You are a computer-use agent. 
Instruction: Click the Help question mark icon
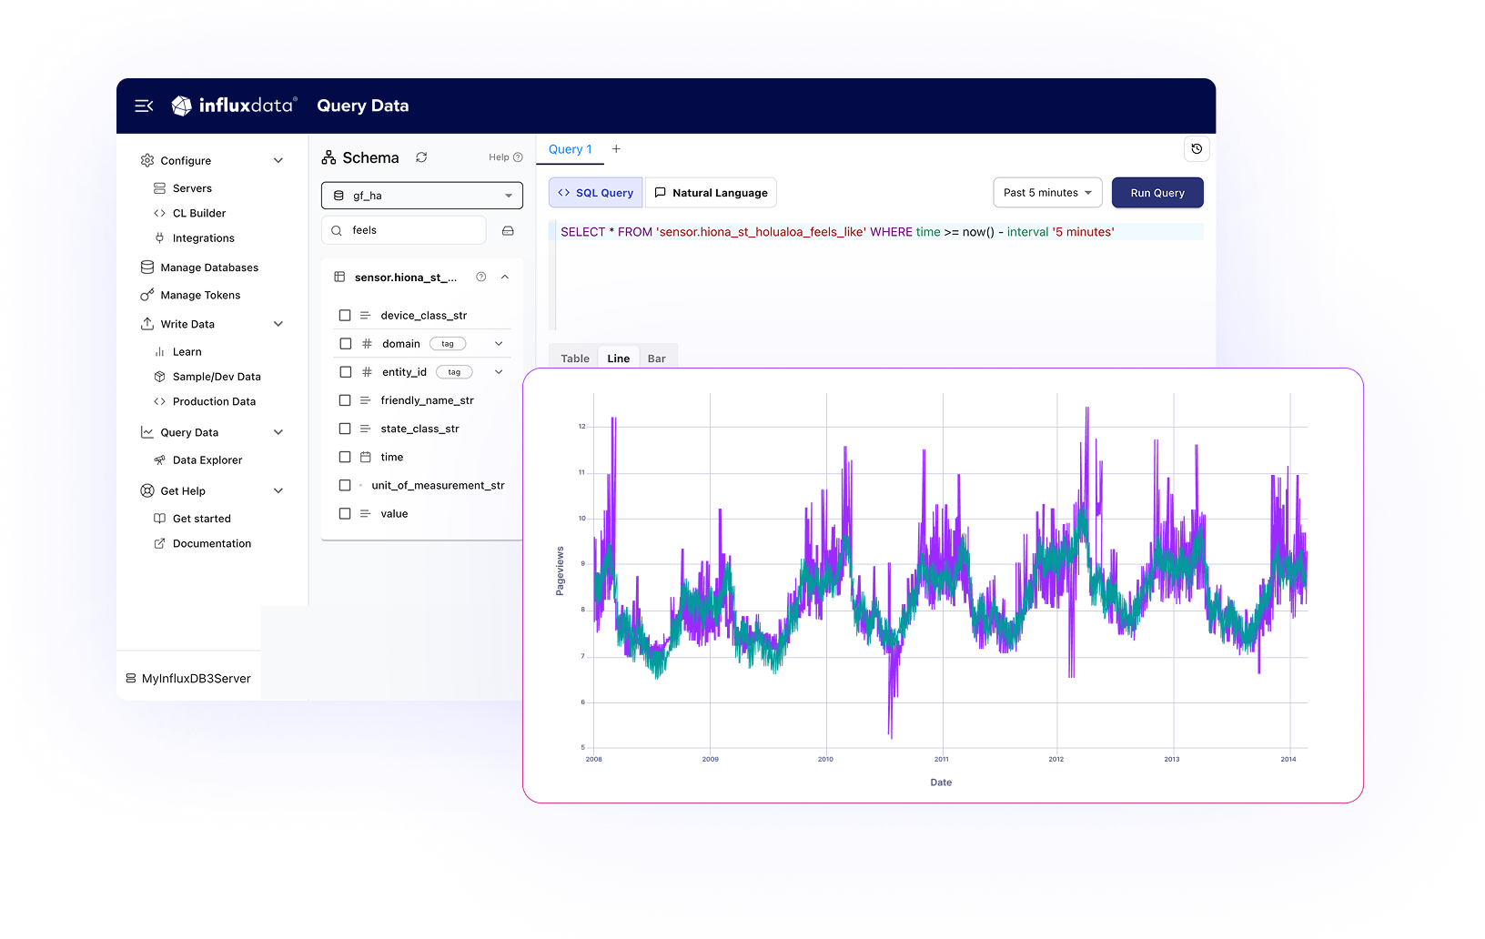click(x=518, y=157)
